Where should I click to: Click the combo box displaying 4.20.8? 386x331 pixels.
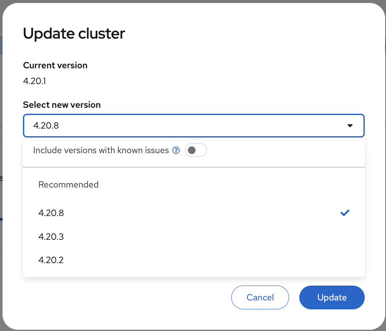(193, 126)
